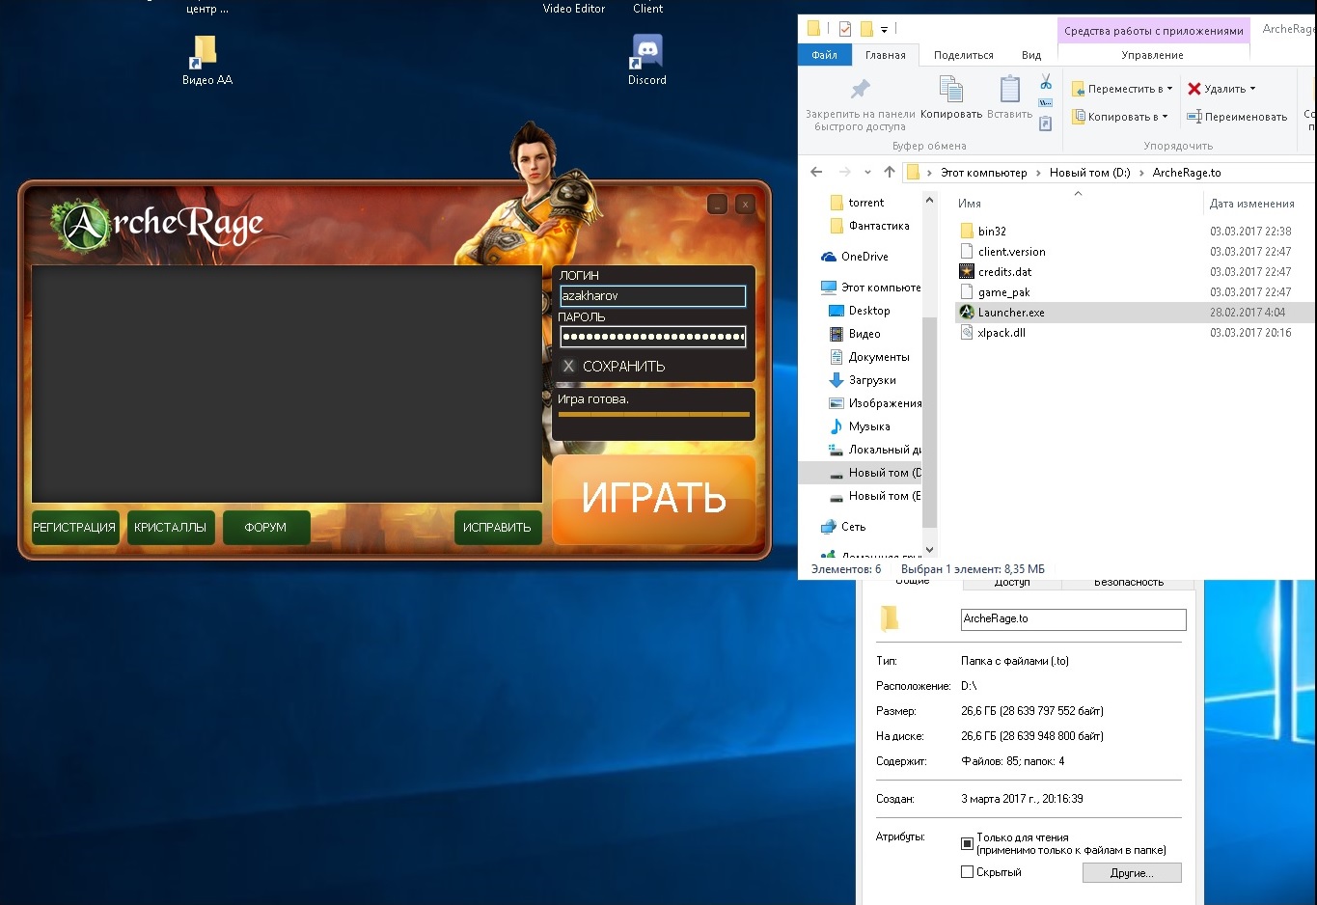Select Загрузки in the navigation pane
The width and height of the screenshot is (1317, 905).
pyautogui.click(x=872, y=380)
